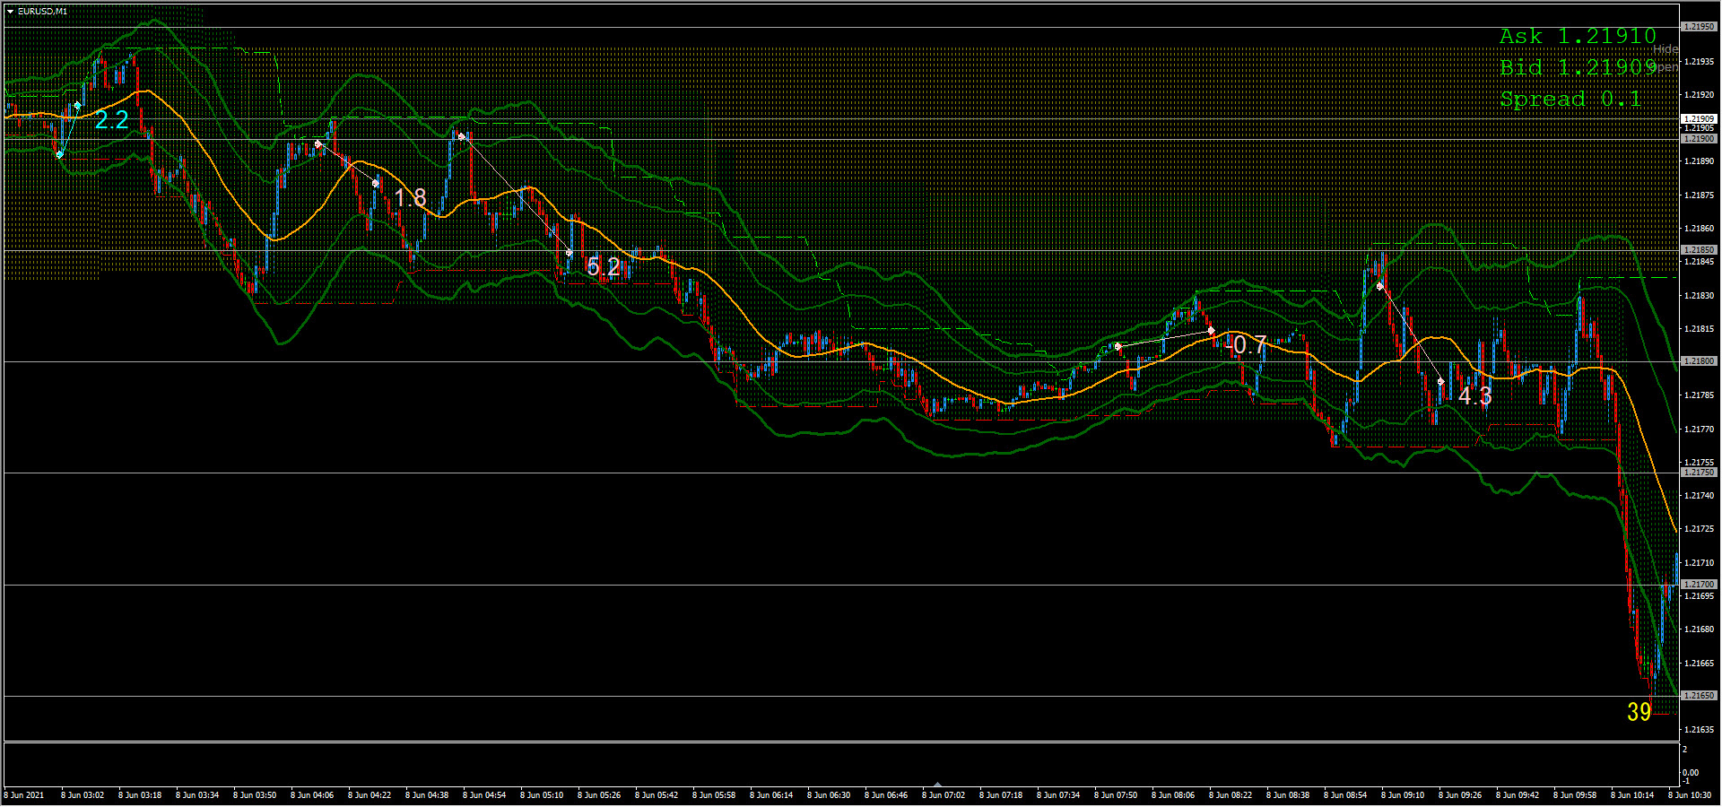Select the 1.8 trade result label

[x=411, y=198]
